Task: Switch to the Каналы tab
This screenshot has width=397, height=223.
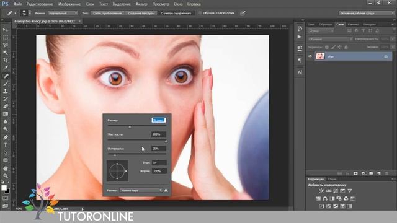Action: 353,24
